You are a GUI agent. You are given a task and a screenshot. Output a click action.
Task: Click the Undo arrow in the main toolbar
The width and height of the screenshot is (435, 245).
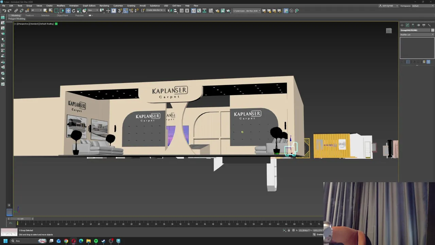(x=4, y=11)
